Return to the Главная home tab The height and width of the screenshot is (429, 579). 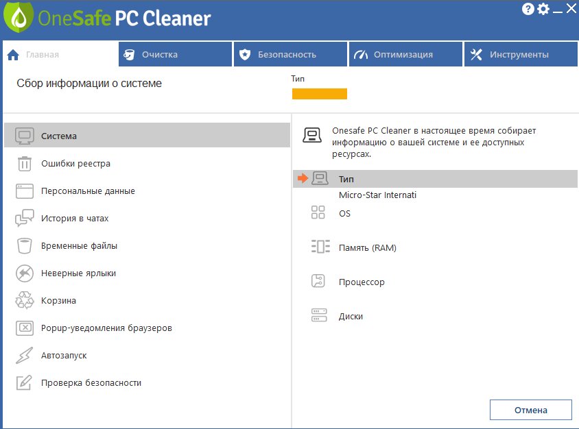pyautogui.click(x=60, y=54)
